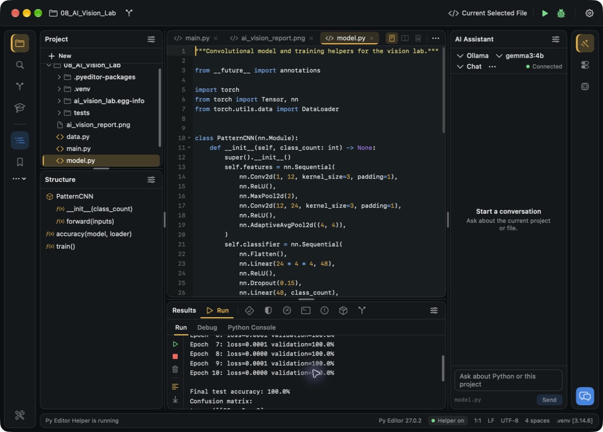Open the coverage shield icon in Results
The height and width of the screenshot is (432, 603).
click(x=268, y=310)
